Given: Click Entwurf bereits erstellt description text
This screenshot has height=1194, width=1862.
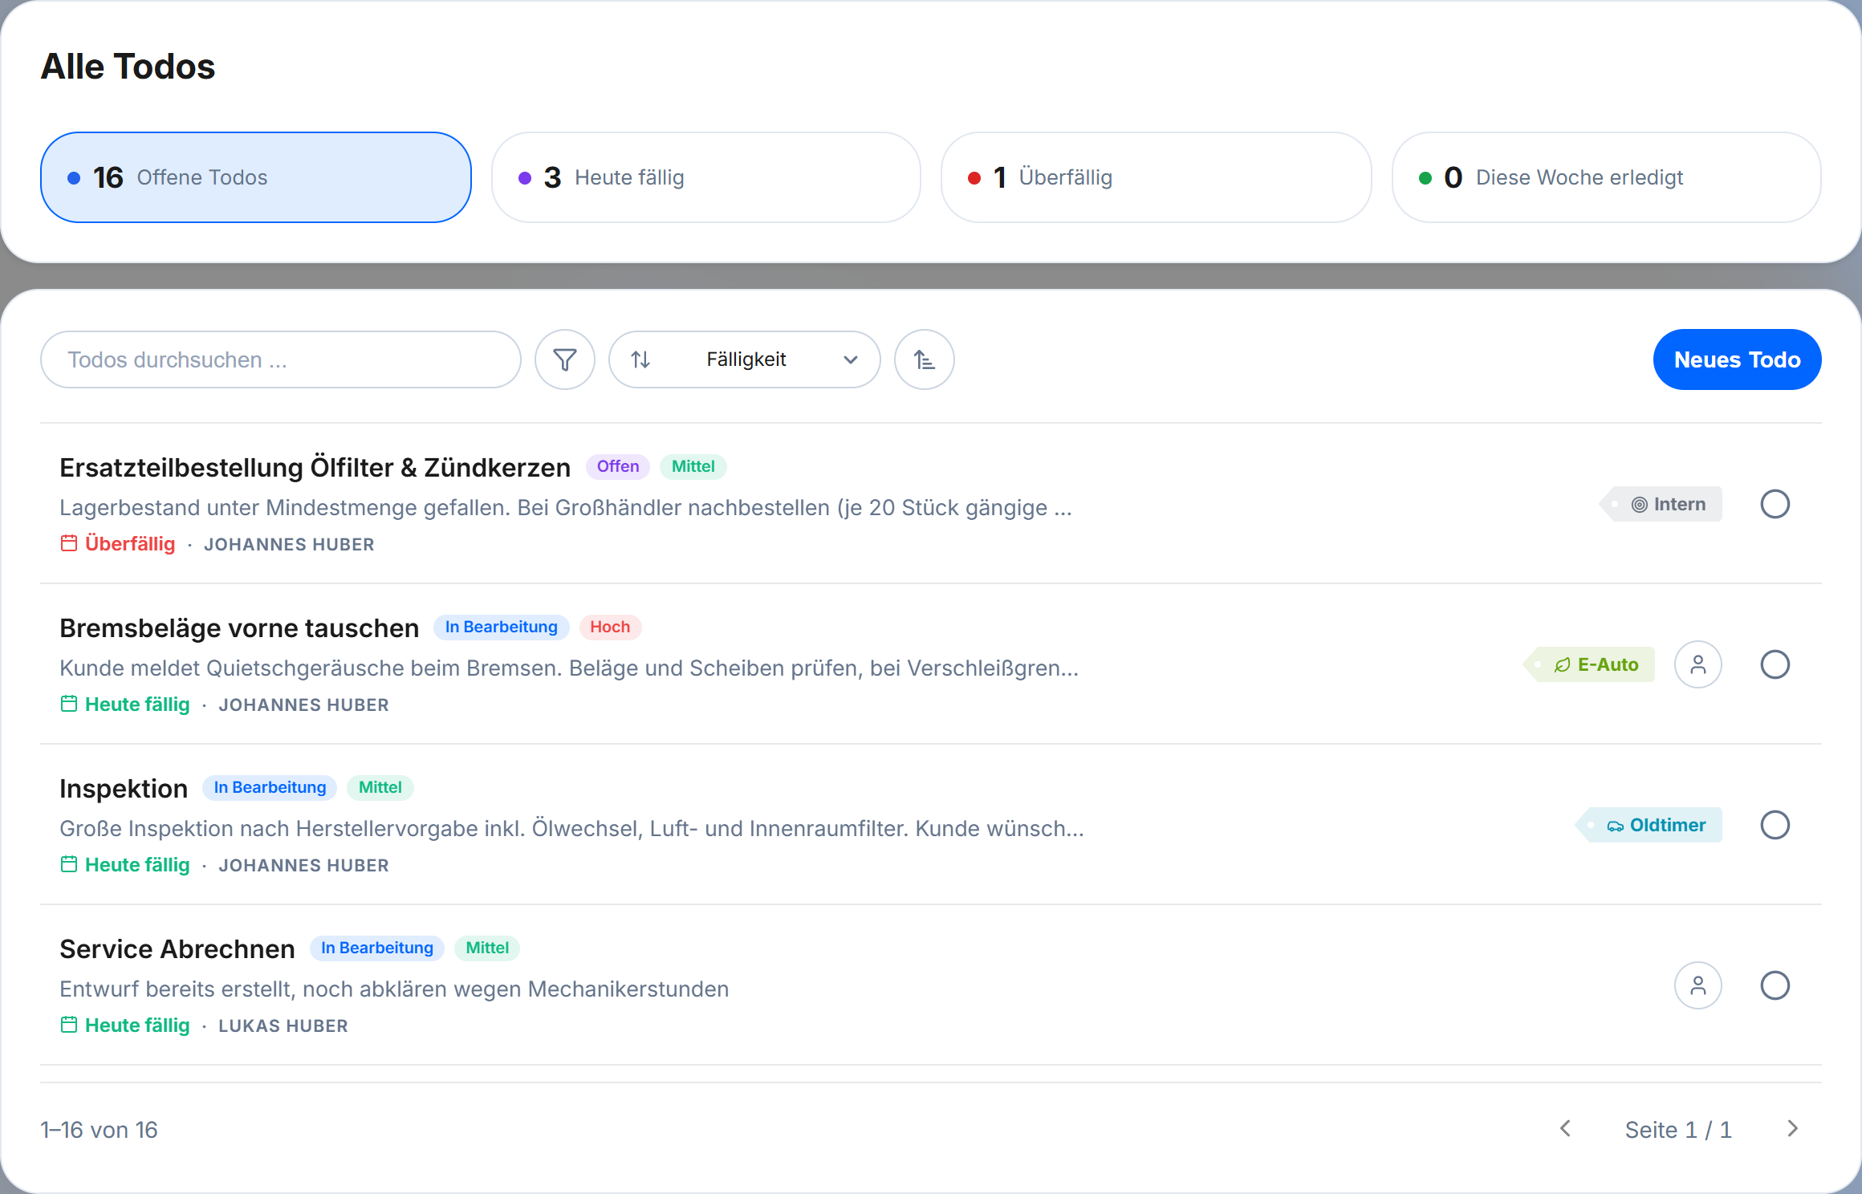Looking at the screenshot, I should point(394,989).
